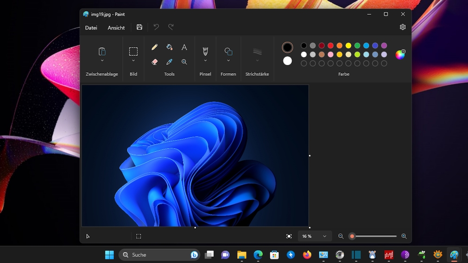Click the Undo arrow
This screenshot has height=263, width=468.
click(x=156, y=27)
